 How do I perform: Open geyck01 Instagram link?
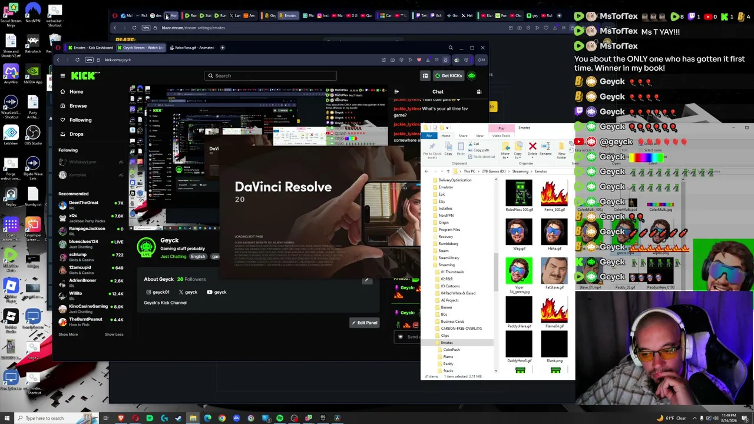pyautogui.click(x=158, y=292)
